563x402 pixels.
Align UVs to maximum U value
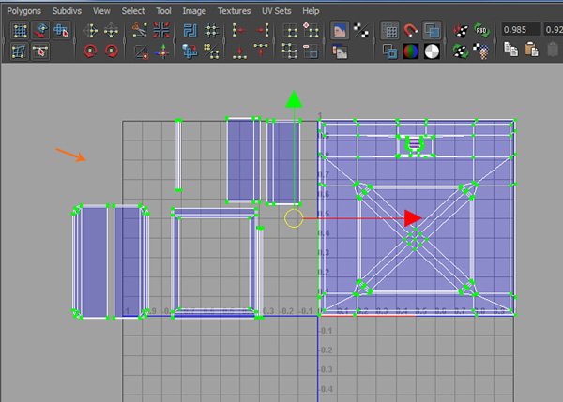tap(262, 31)
